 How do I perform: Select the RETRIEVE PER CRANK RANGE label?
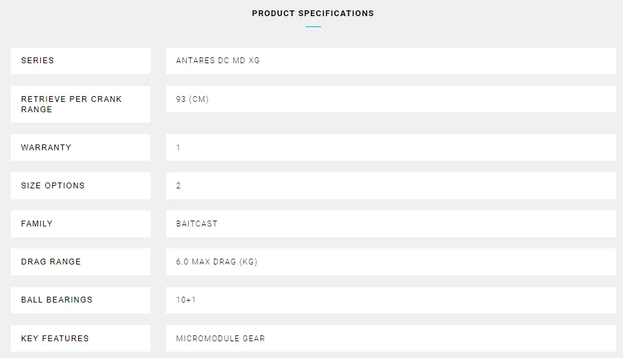71,104
